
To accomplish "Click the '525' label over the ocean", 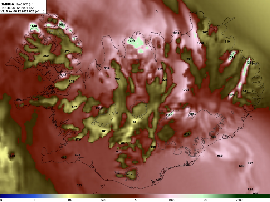I will (12, 156).
